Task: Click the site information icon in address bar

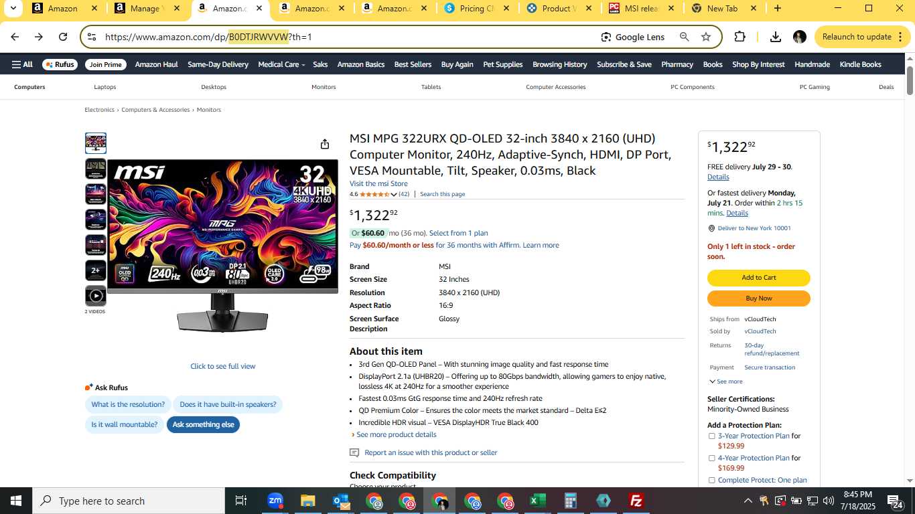Action: [x=92, y=37]
